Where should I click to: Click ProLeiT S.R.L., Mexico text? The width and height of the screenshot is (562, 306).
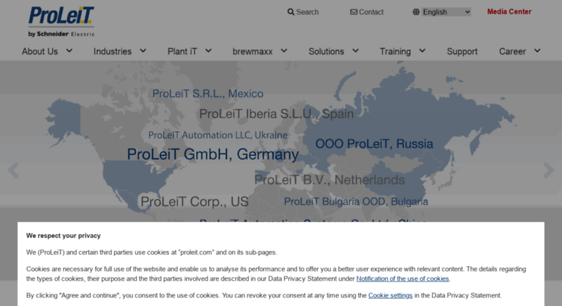pos(208,93)
